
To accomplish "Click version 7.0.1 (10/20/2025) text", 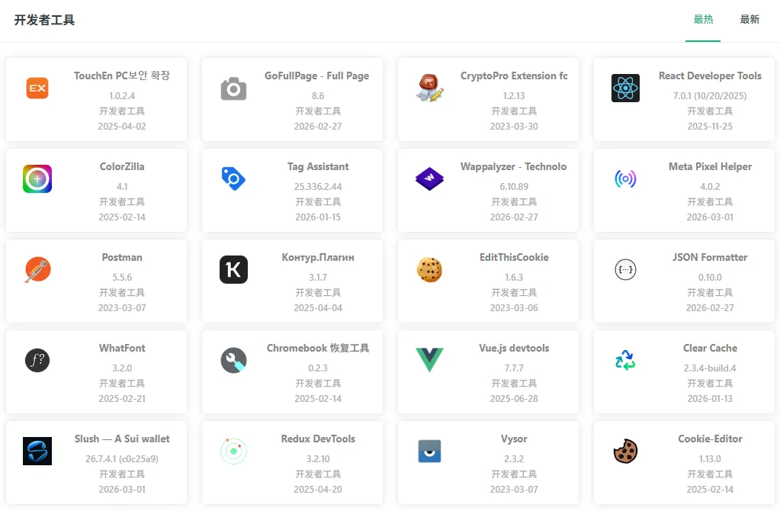I will (x=710, y=95).
